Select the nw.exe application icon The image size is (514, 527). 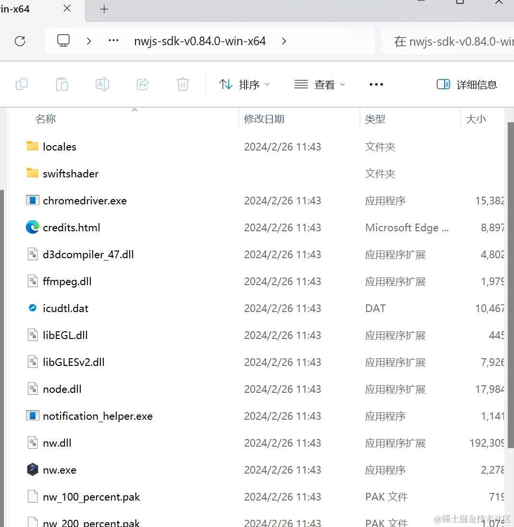coord(33,469)
